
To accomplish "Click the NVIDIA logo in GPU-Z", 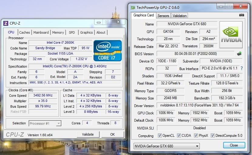I will pyautogui.click(x=231, y=35).
